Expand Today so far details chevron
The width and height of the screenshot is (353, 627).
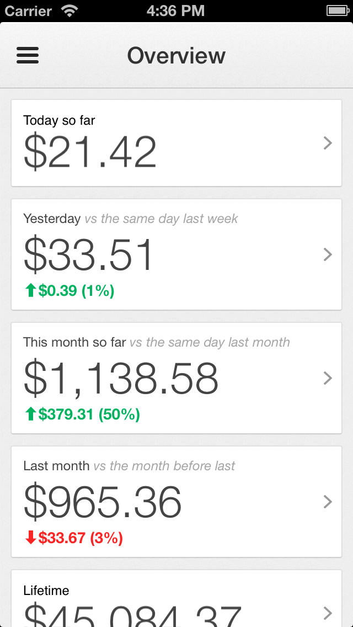pyautogui.click(x=328, y=144)
